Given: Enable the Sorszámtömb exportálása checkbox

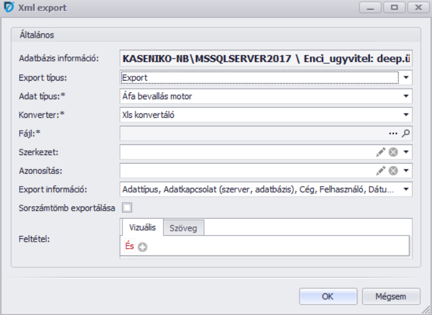Looking at the screenshot, I should coord(127,208).
